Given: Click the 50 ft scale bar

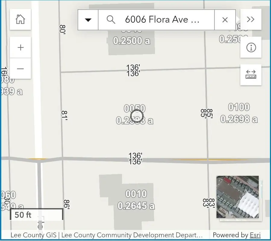Looking at the screenshot, I should 36,215.
